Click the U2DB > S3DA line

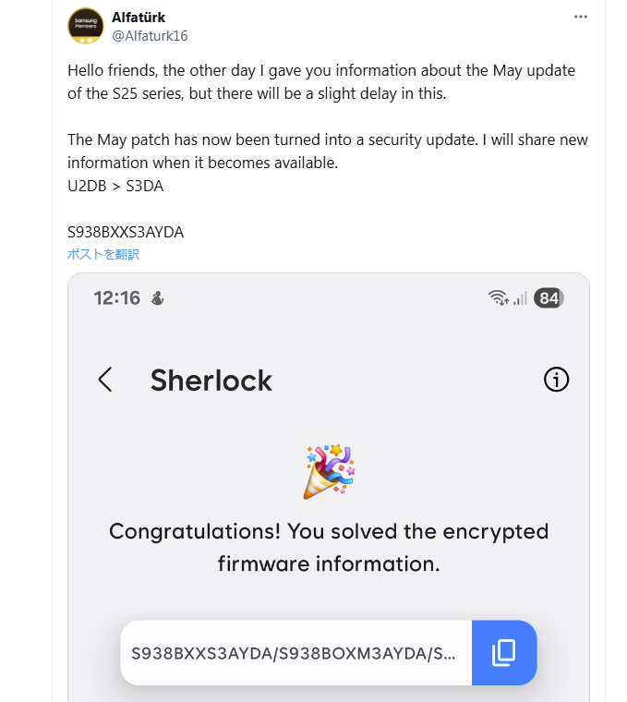coord(115,186)
